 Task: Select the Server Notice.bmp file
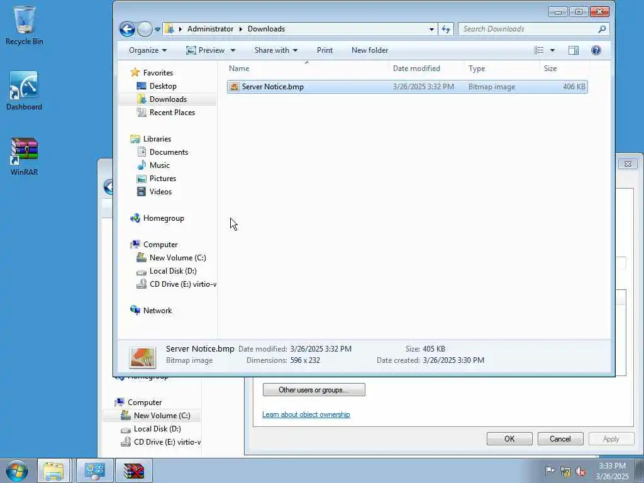407,87
